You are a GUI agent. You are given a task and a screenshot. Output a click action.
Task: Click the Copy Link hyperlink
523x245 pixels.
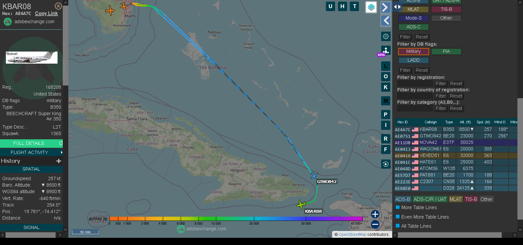46,13
